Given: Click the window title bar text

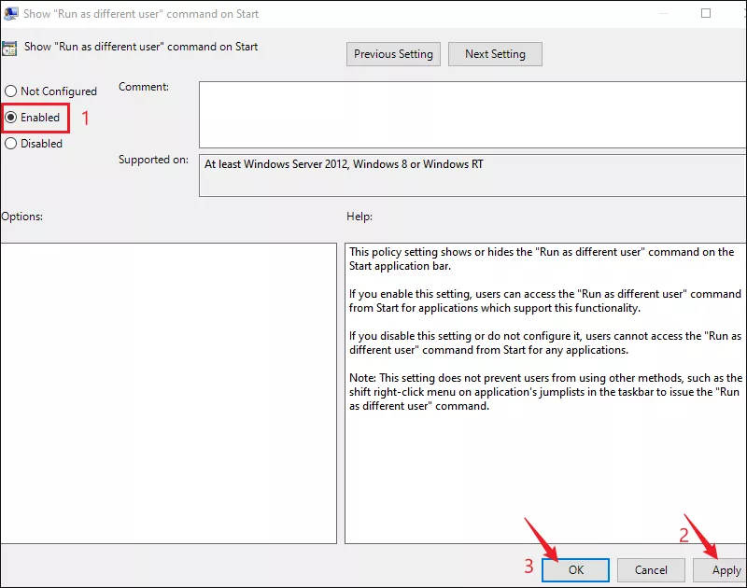Looking at the screenshot, I should (x=141, y=14).
